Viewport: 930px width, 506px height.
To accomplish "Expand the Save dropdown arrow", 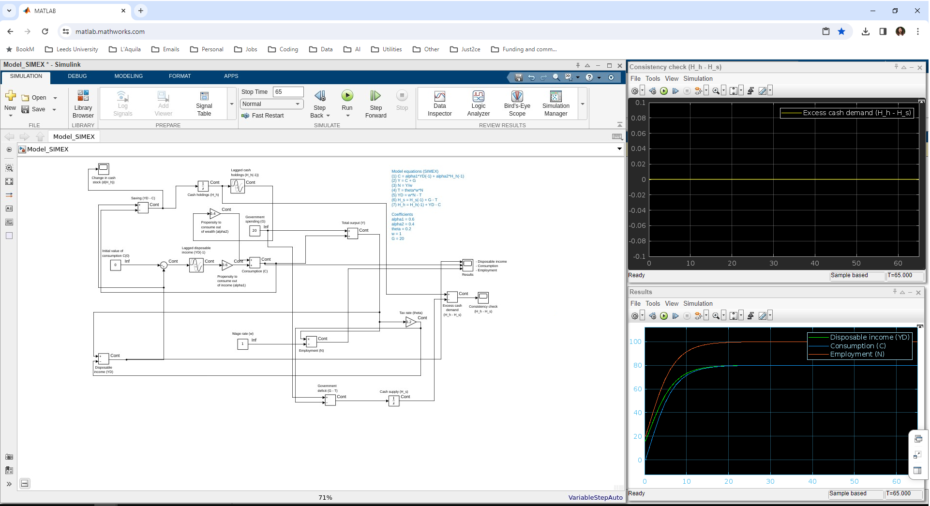I will coord(54,110).
